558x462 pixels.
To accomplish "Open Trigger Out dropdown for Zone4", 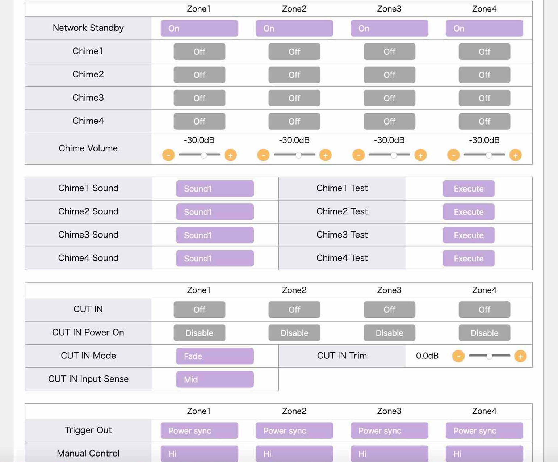I will coord(484,430).
